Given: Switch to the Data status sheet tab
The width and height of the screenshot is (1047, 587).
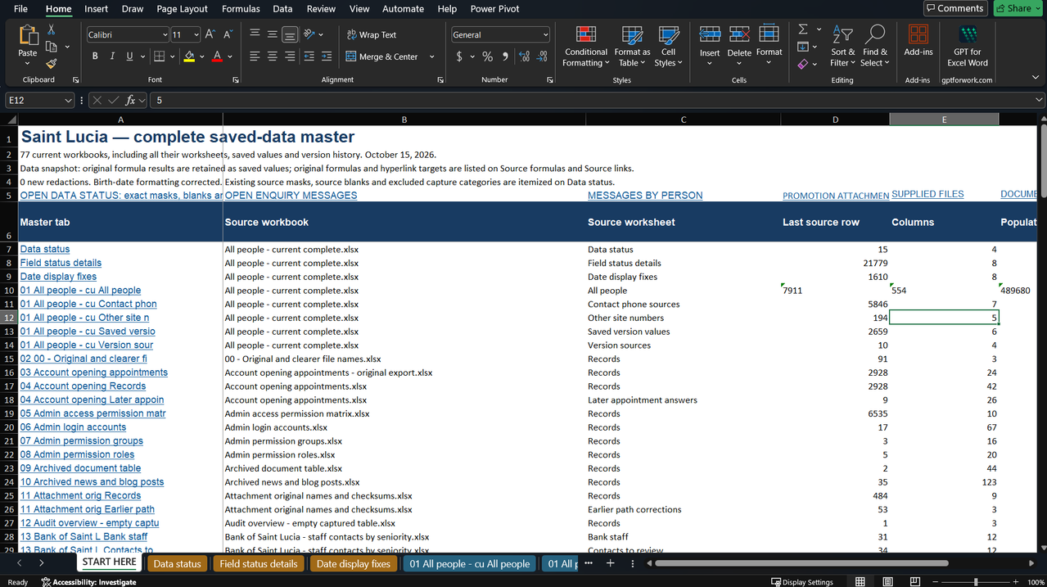Looking at the screenshot, I should pos(177,563).
